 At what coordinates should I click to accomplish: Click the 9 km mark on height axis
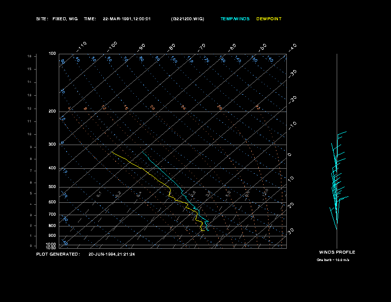pyautogui.click(x=31, y=147)
